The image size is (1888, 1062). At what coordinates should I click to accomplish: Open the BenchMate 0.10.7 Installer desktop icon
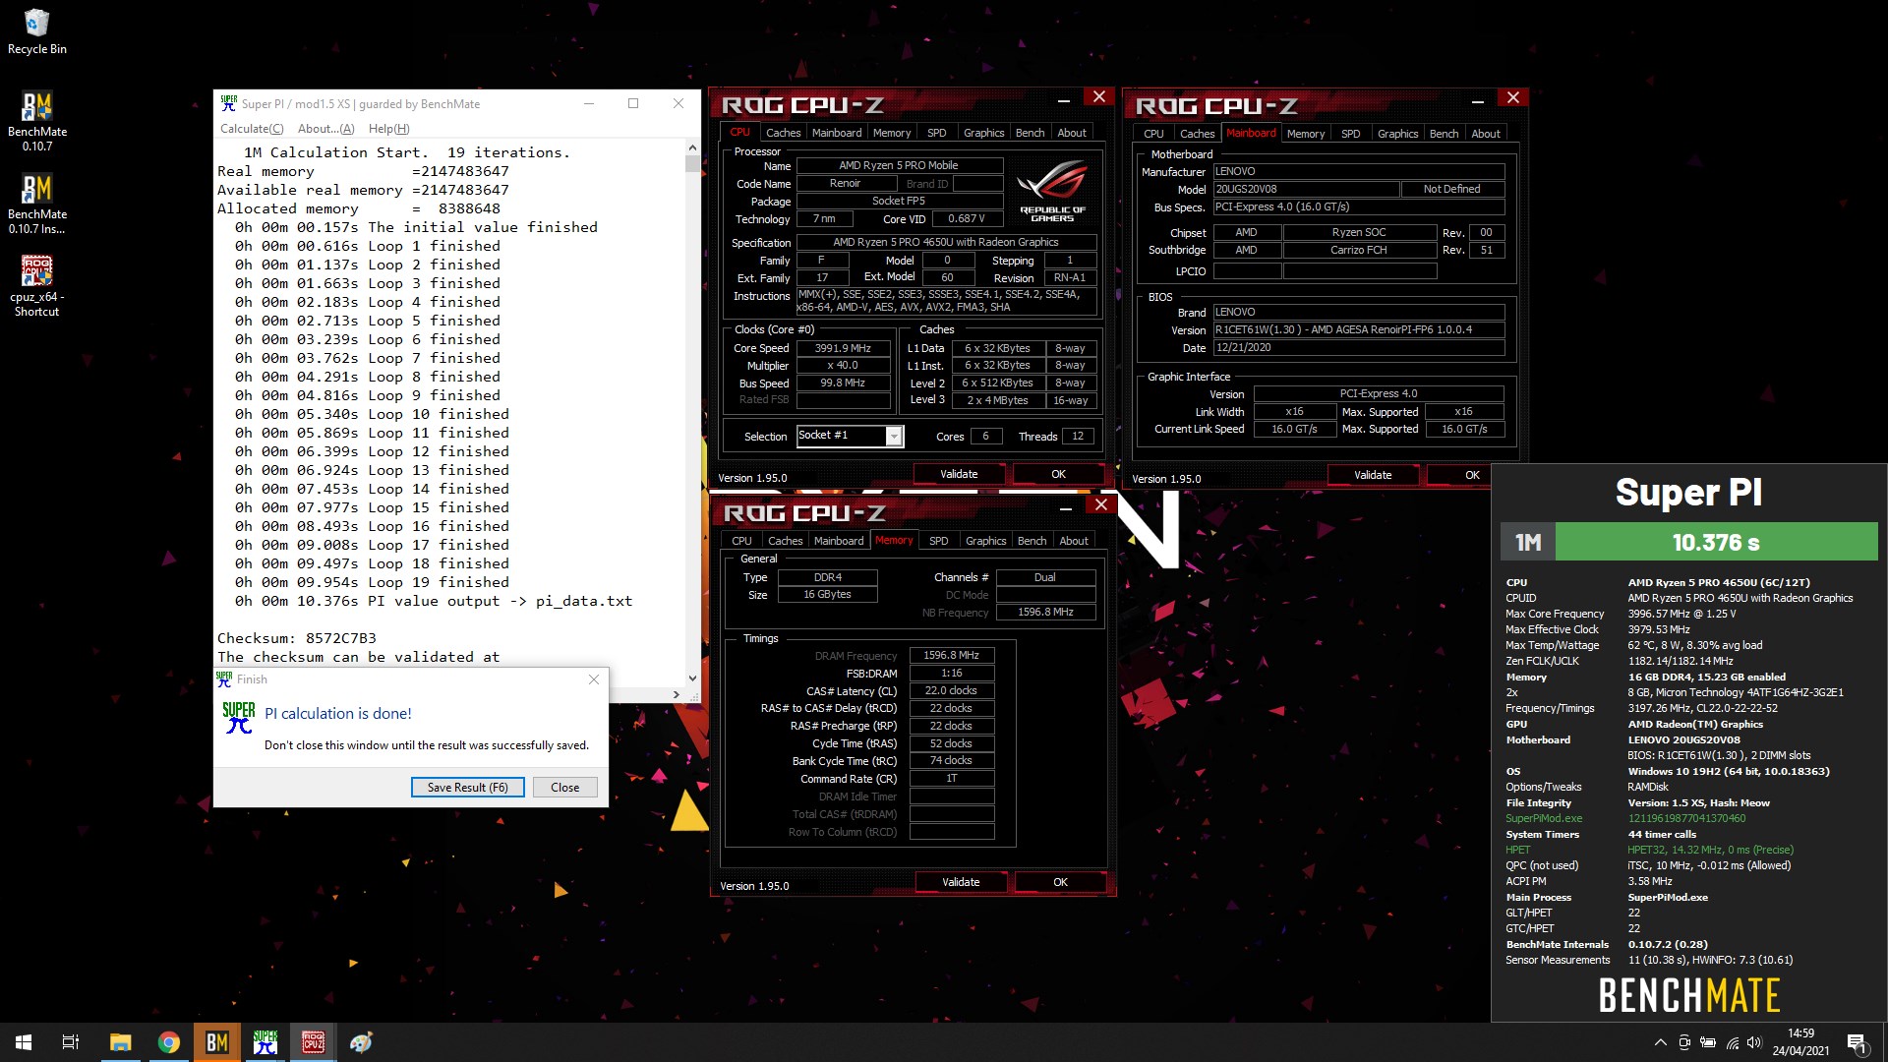pos(36,204)
